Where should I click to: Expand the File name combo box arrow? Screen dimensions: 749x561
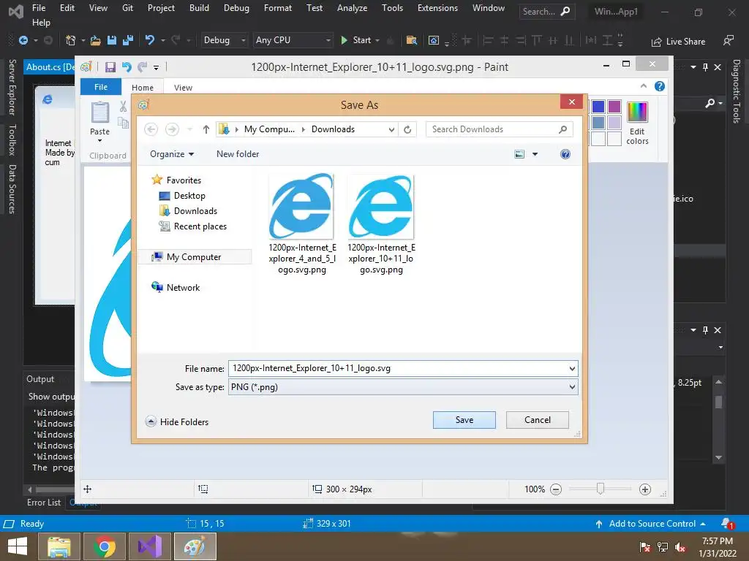(x=572, y=368)
